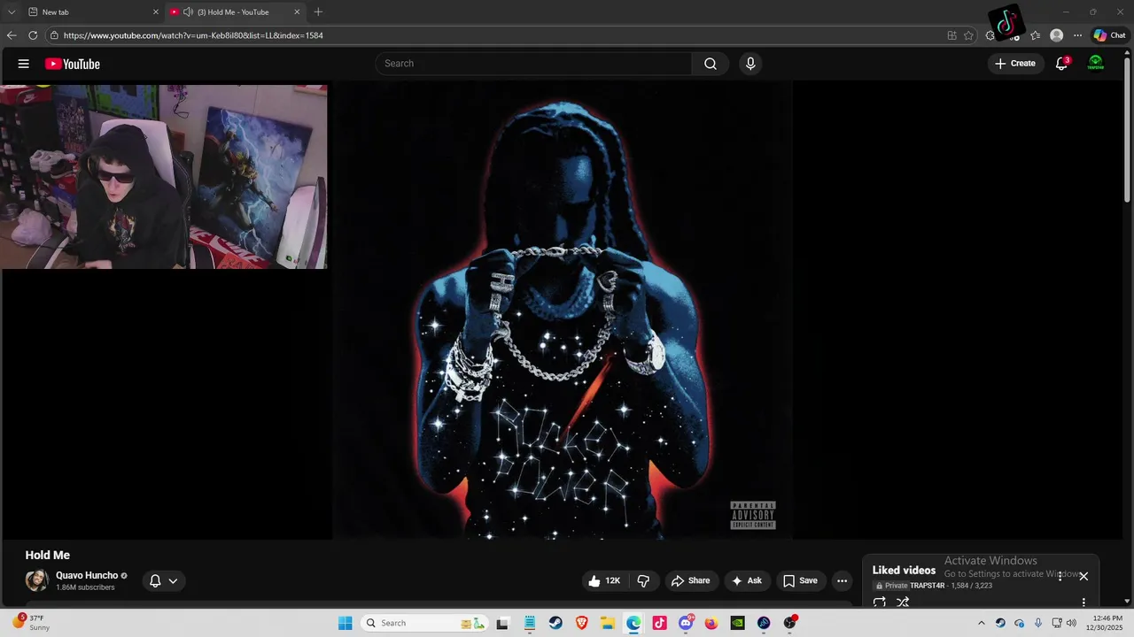This screenshot has width=1134, height=637.
Task: Focus the YouTube search box
Action: click(x=534, y=64)
